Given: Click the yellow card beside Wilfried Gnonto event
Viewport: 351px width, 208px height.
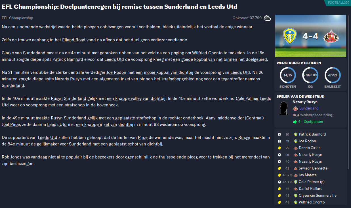Looking at the screenshot, I should click(x=279, y=202).
